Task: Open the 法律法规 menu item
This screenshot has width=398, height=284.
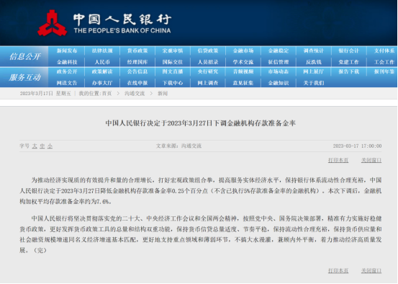Action: pos(102,51)
